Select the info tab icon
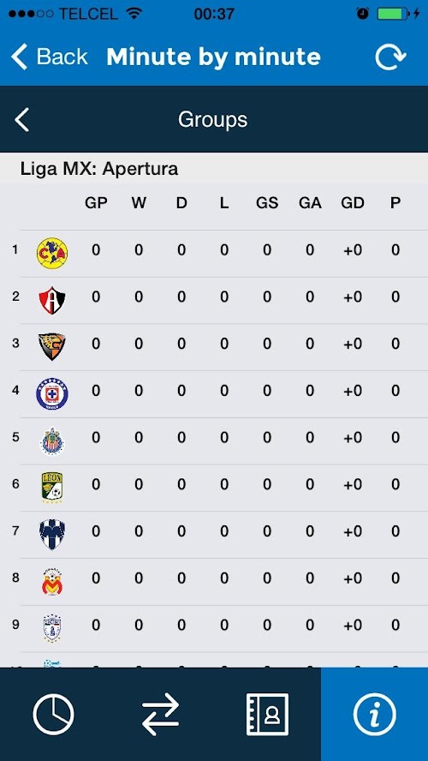Screen dimensions: 428x761 coord(374,715)
